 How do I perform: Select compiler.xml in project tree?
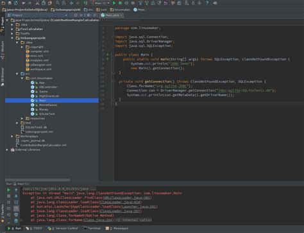[x=37, y=51]
